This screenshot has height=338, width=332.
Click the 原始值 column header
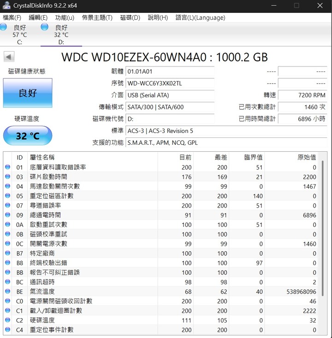[291, 157]
